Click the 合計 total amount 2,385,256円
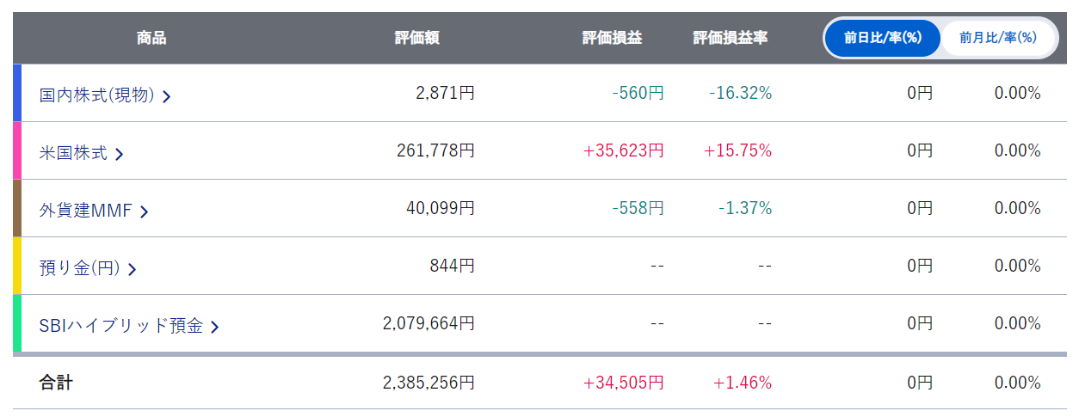The height and width of the screenshot is (417, 1079). tap(429, 383)
